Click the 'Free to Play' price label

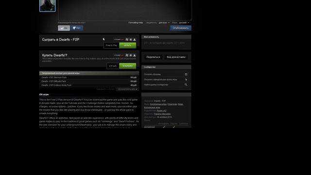[111, 45]
